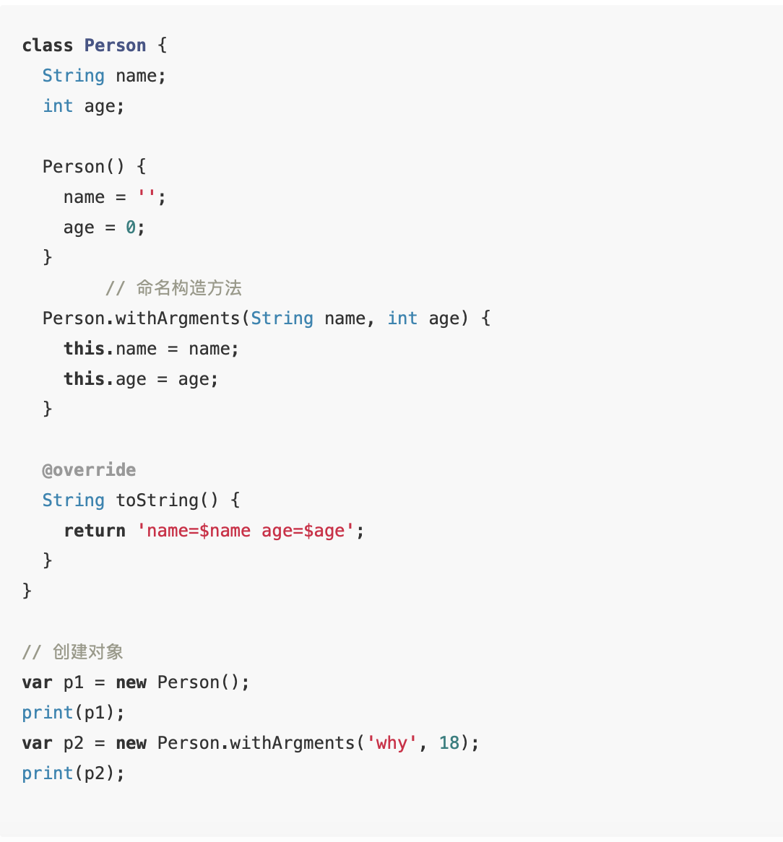Click the Person class name in the declaration
The height and width of the screenshot is (842, 783).
(x=115, y=45)
